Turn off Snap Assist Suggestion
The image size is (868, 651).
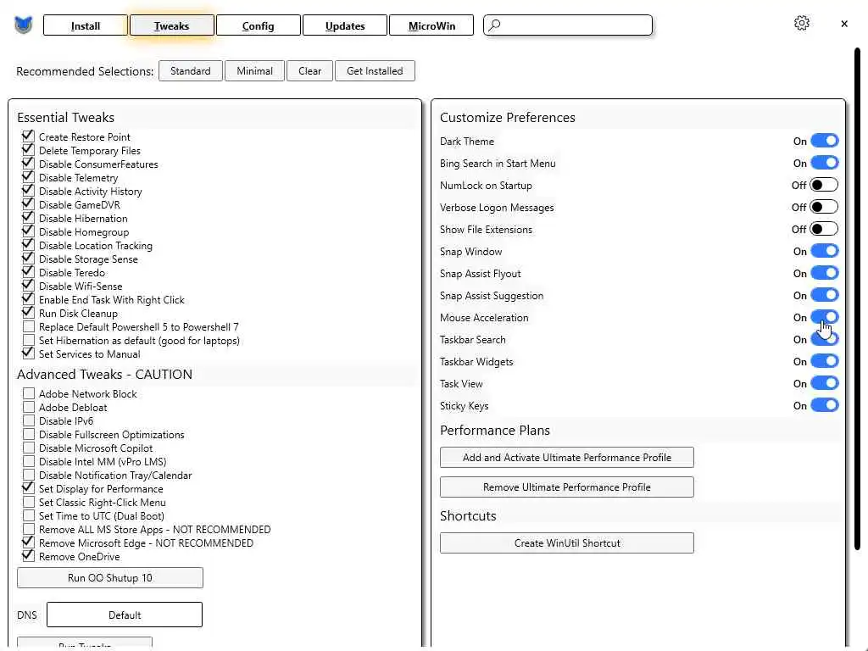click(x=824, y=295)
